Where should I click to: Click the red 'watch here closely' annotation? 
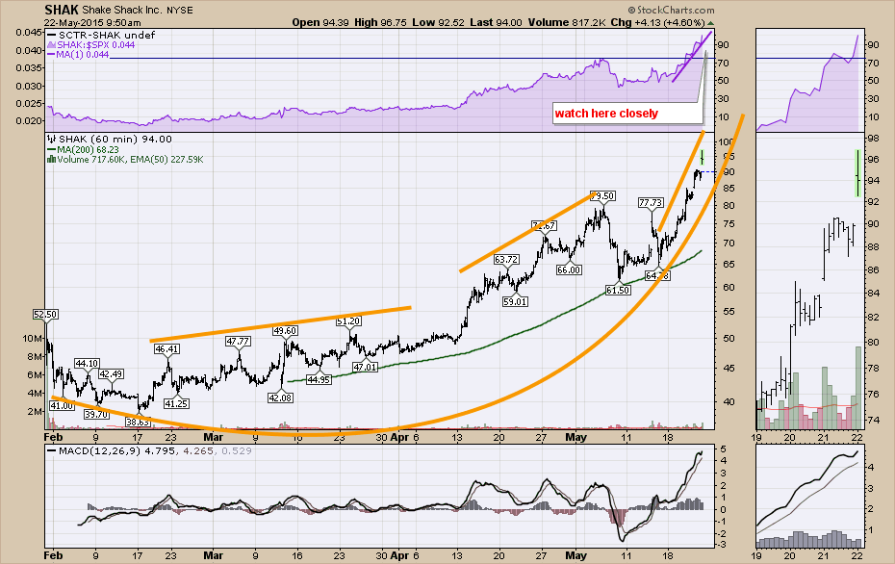pos(606,113)
